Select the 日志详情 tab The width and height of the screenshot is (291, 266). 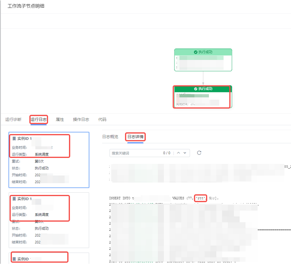pos(136,137)
